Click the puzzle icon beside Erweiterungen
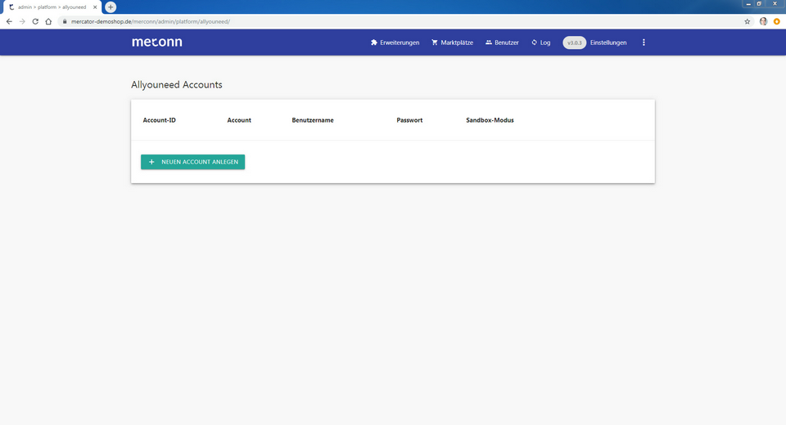786x425 pixels. click(374, 42)
